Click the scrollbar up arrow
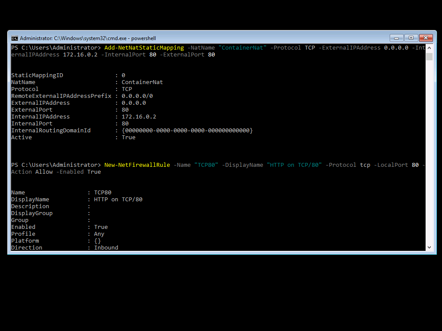Image resolution: width=442 pixels, height=331 pixels. (429, 48)
